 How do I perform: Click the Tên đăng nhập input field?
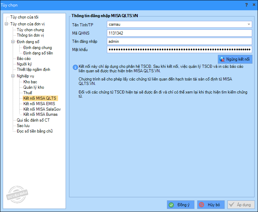[x=179, y=41]
